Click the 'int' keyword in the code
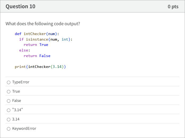The image size is (185, 138). click(x=65, y=39)
